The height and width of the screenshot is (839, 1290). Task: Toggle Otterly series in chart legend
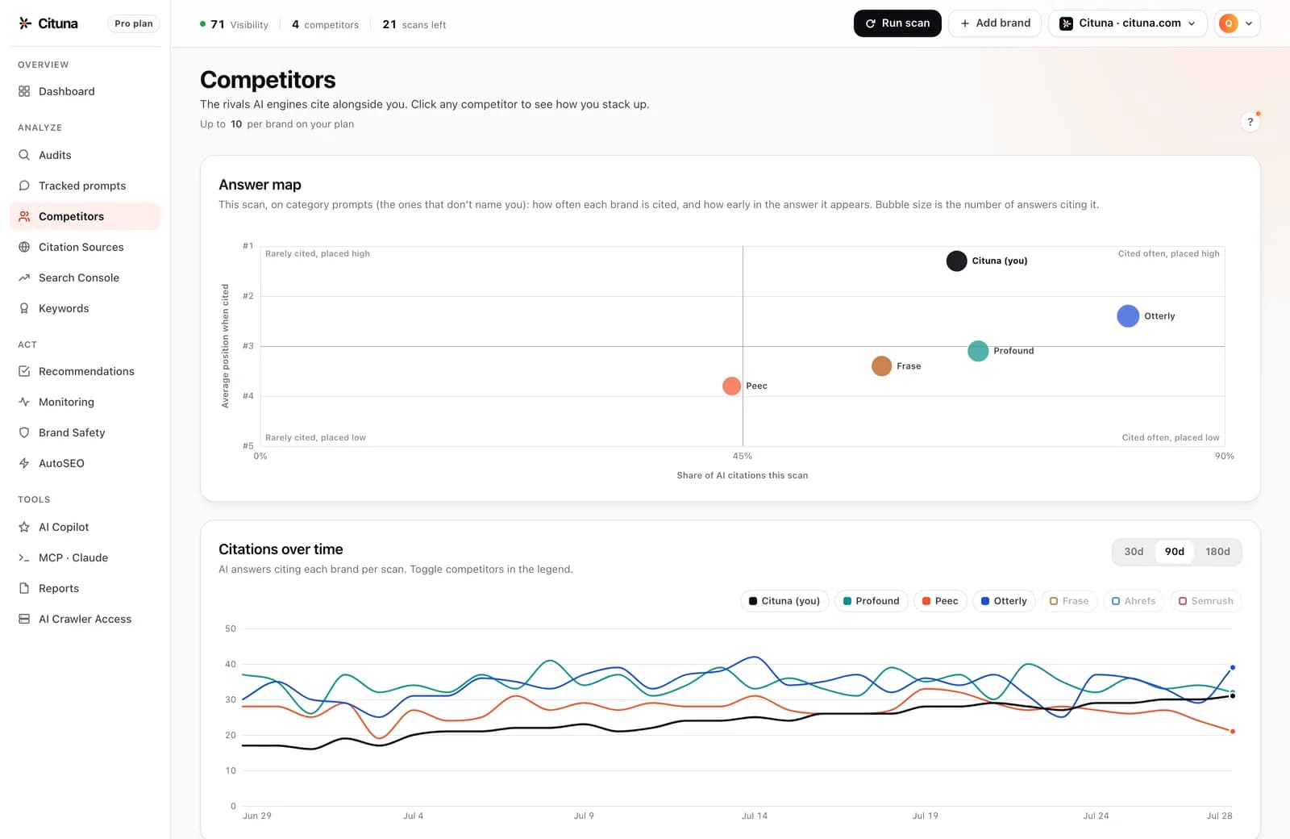tap(1004, 601)
